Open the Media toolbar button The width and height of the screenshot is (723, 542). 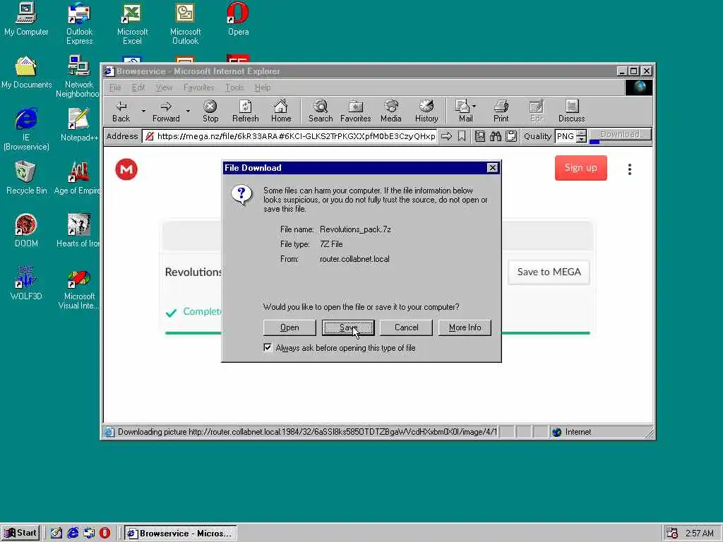click(391, 112)
